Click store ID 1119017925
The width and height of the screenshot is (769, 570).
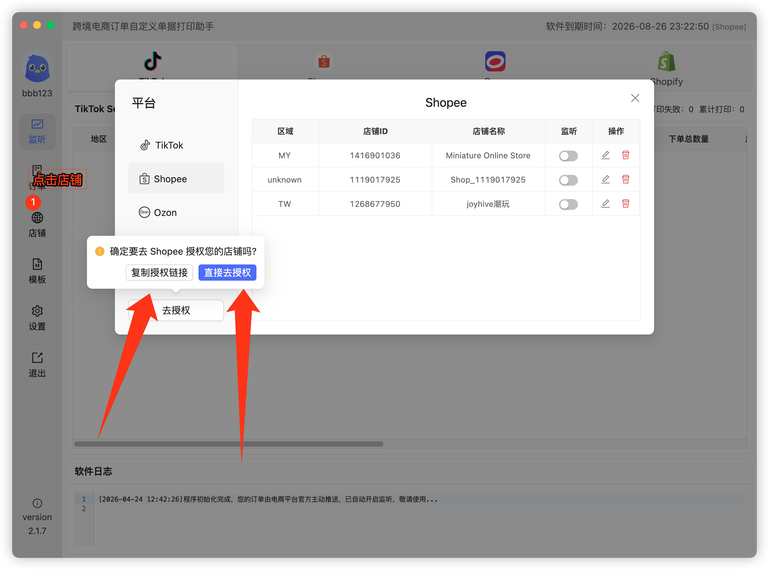point(375,180)
